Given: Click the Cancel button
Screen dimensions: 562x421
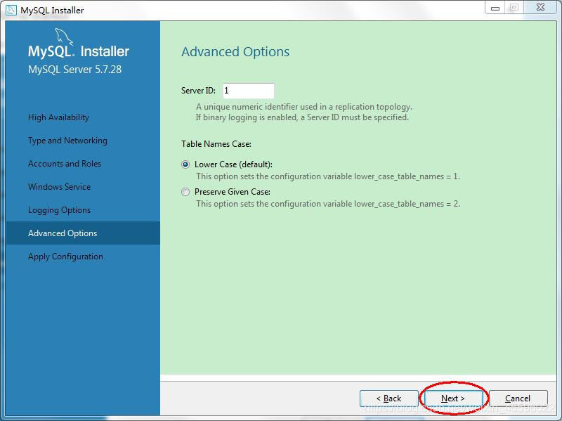Looking at the screenshot, I should (518, 399).
